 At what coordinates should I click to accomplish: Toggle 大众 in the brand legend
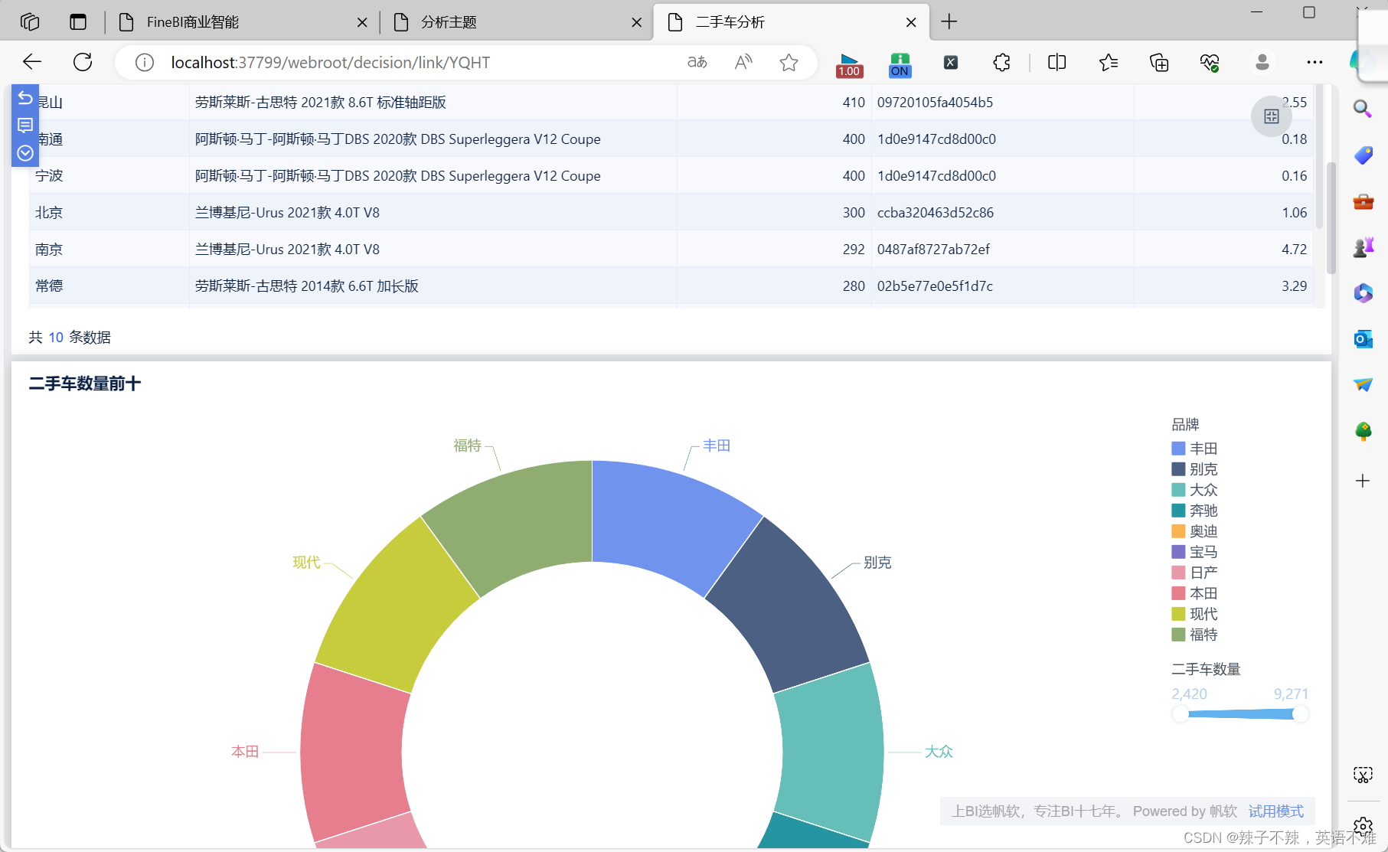[1194, 490]
